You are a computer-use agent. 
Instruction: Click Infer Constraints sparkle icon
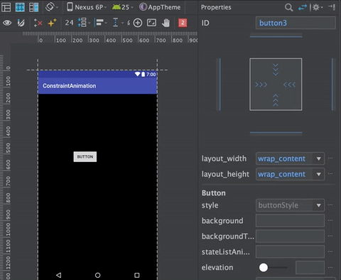coord(52,23)
